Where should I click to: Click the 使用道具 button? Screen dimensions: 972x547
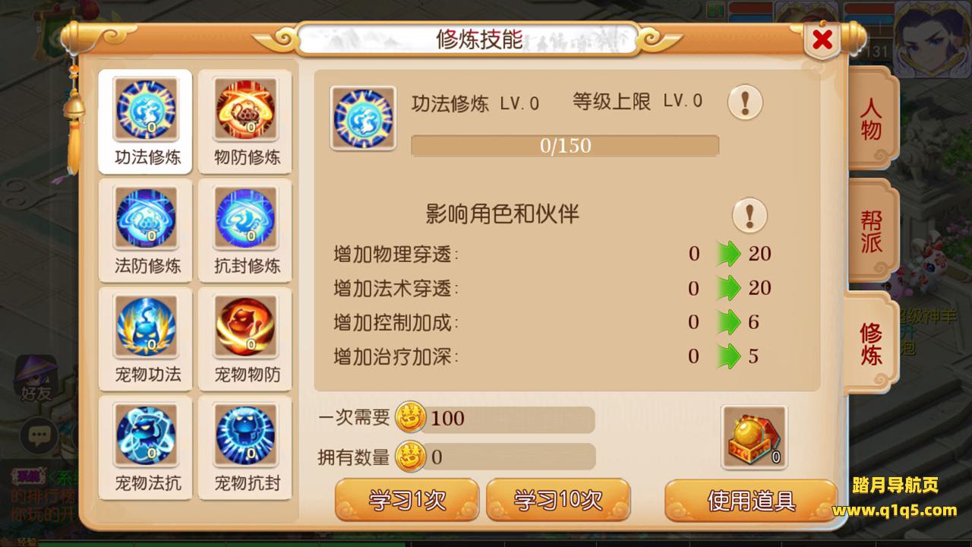point(751,501)
